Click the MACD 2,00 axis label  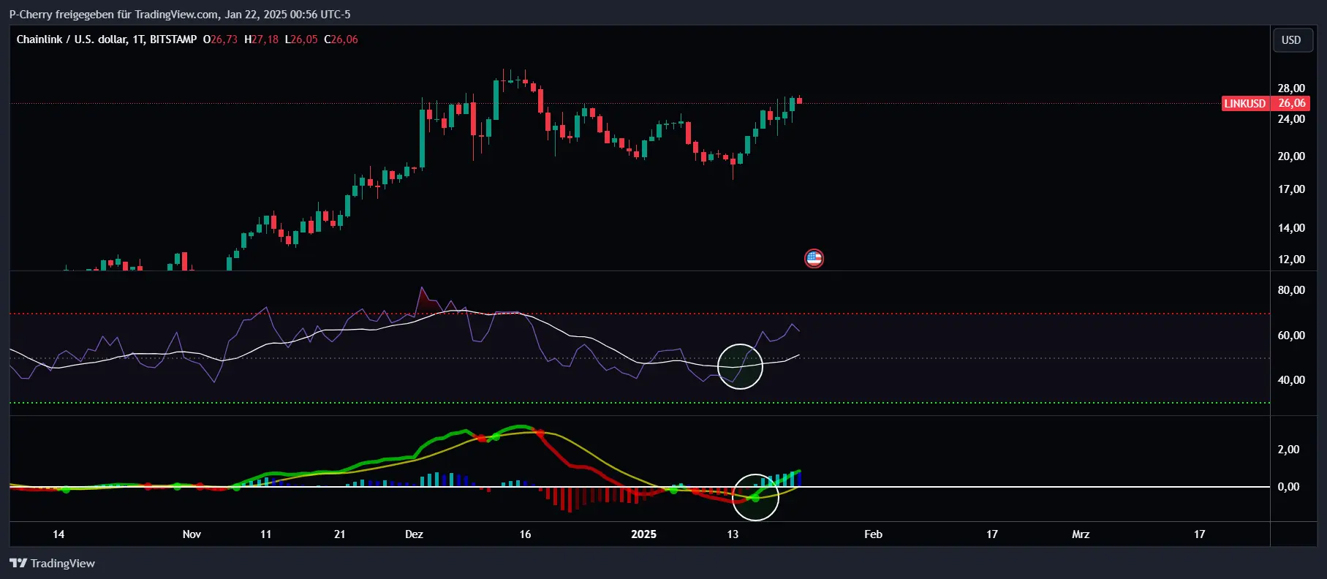(x=1288, y=449)
